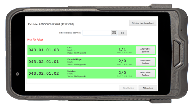Select pick location 043.01.01.03
193x107 pixels.
click(x=44, y=50)
